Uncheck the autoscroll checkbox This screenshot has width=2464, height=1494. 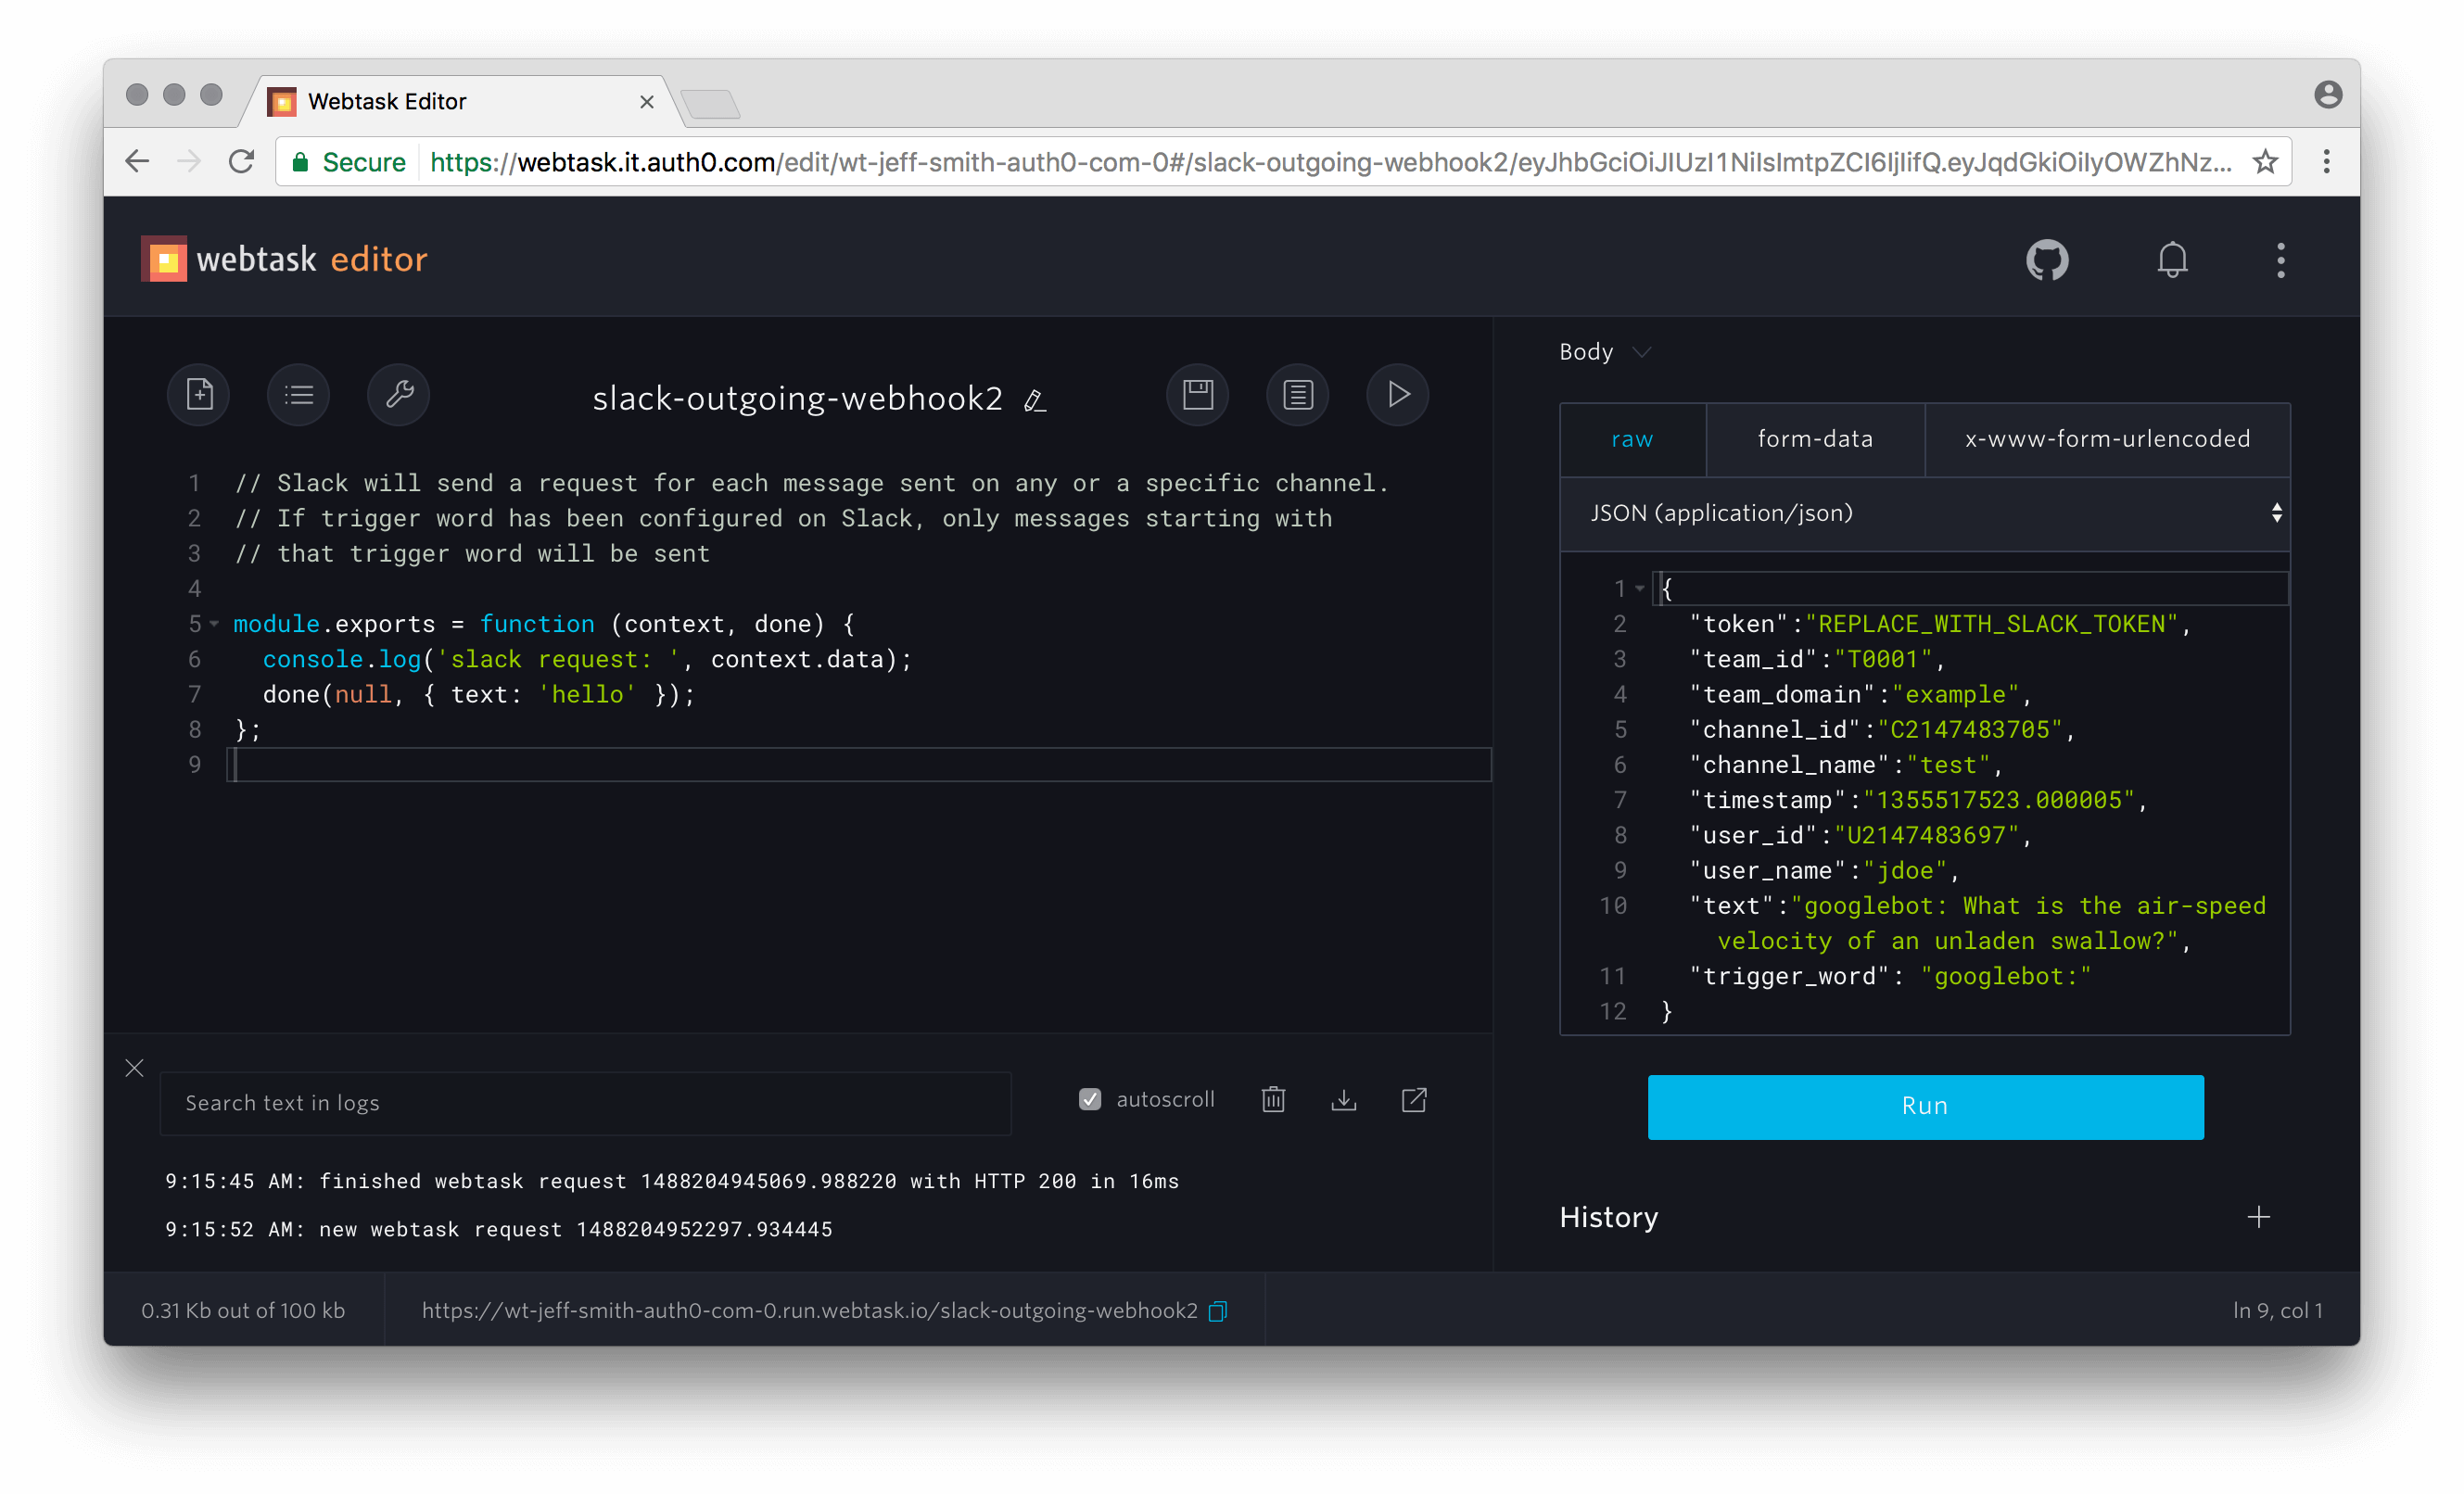click(1090, 1100)
